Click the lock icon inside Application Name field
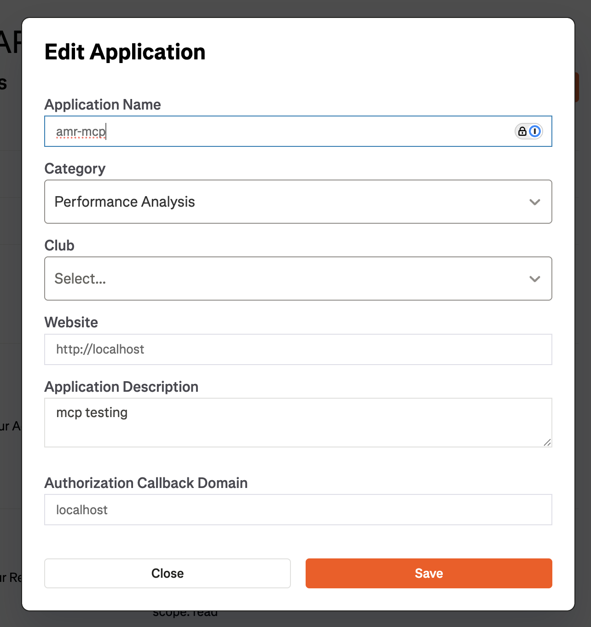The height and width of the screenshot is (627, 591). 522,131
